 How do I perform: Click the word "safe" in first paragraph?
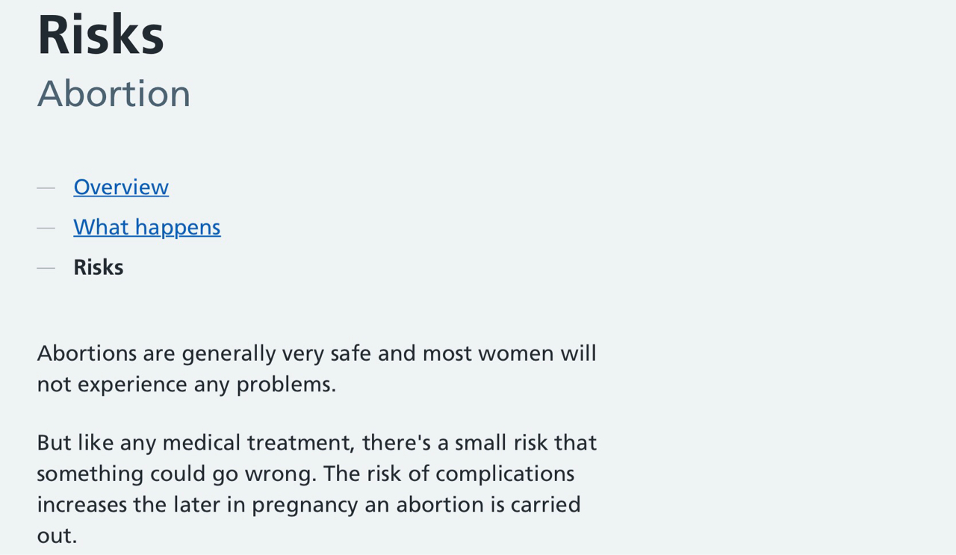350,353
